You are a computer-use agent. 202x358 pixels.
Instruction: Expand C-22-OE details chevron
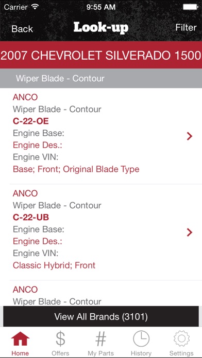pyautogui.click(x=190, y=136)
